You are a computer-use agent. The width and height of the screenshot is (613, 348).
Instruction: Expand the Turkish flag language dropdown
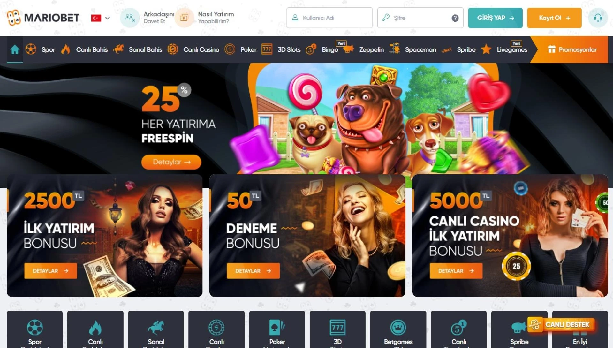(x=100, y=18)
